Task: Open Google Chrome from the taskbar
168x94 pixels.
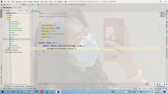Action: (53, 92)
